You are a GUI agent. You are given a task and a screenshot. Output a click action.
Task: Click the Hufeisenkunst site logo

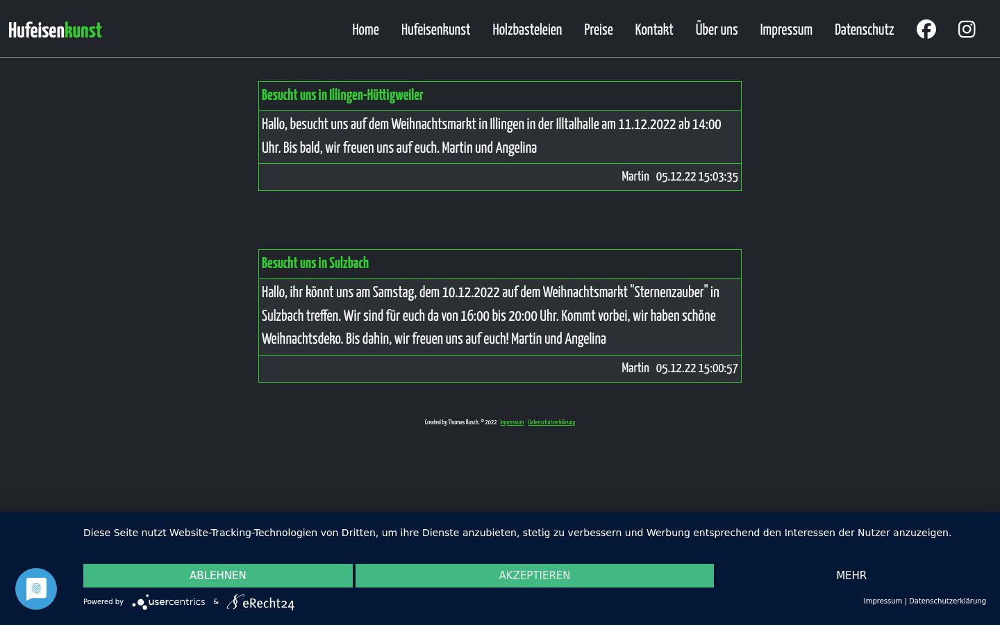pyautogui.click(x=55, y=30)
